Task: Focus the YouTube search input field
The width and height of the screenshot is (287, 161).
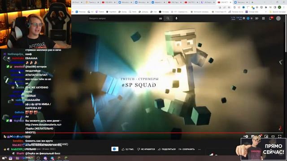Action: tap(124, 18)
